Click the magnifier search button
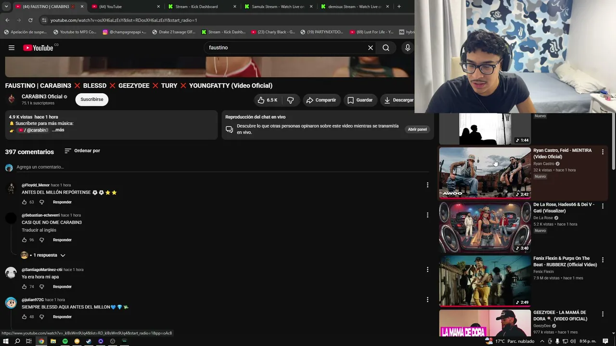 tap(386, 48)
